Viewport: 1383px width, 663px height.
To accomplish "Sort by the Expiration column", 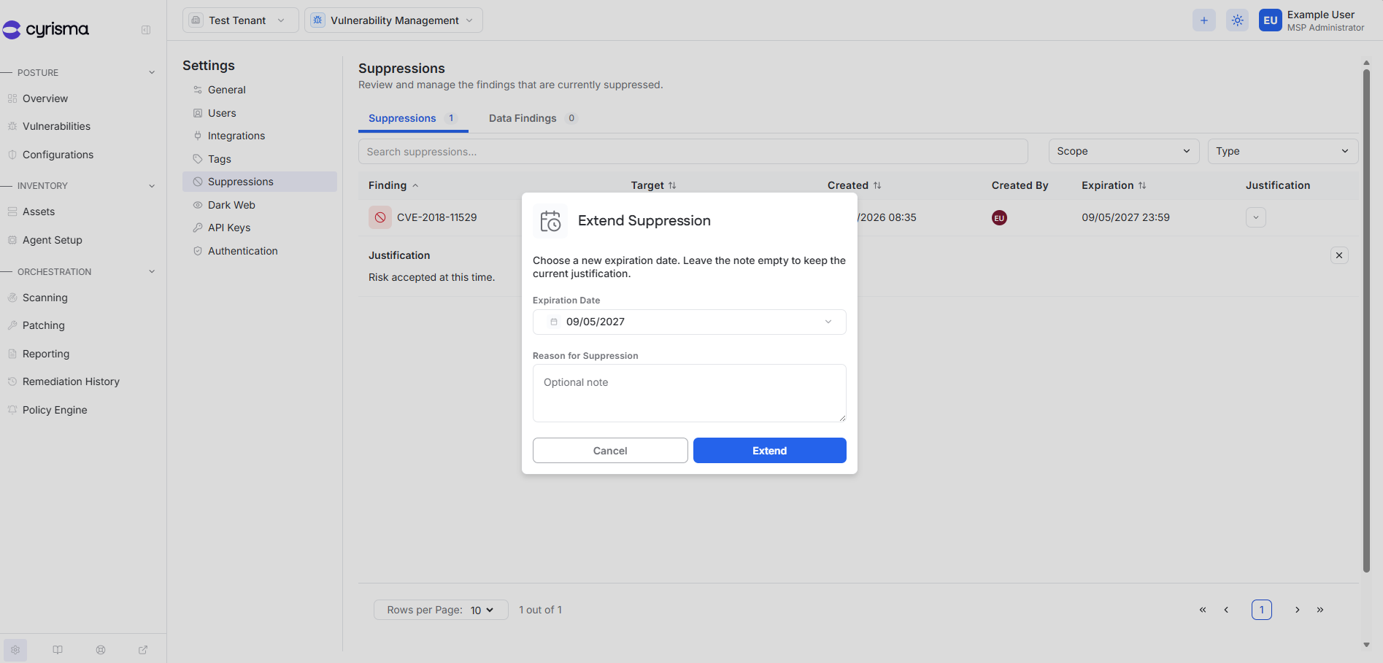I will pyautogui.click(x=1114, y=185).
